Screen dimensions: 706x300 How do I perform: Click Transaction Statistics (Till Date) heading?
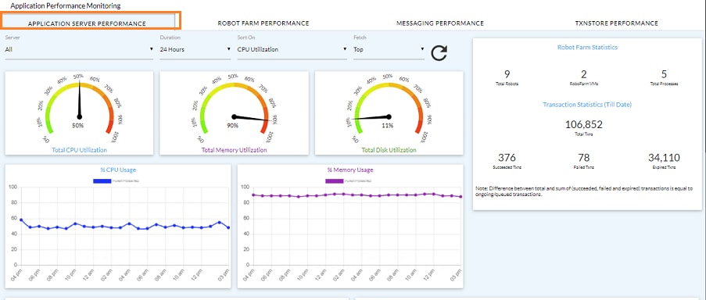pos(587,105)
